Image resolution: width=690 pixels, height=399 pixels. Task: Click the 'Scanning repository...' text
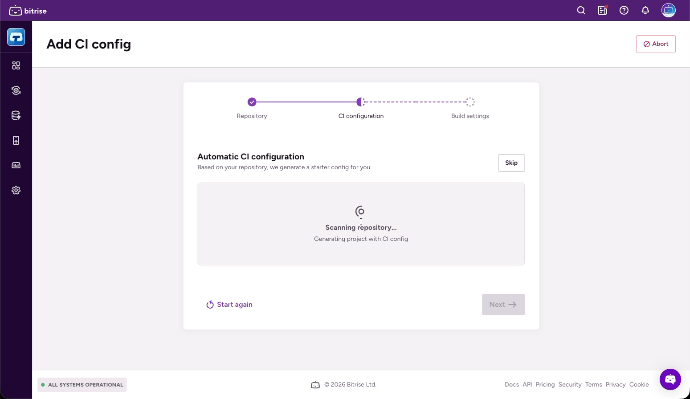coord(361,228)
